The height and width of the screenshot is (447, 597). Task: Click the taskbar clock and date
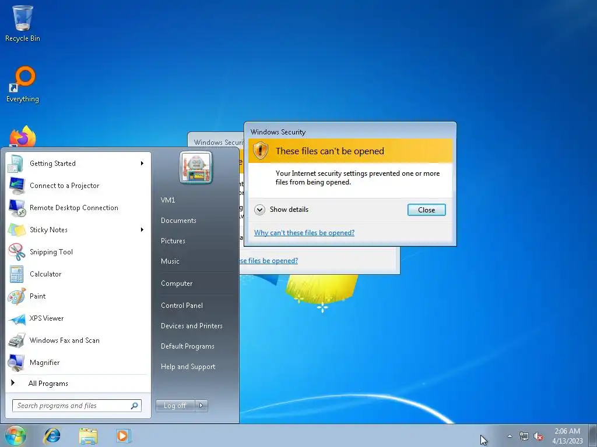click(567, 436)
